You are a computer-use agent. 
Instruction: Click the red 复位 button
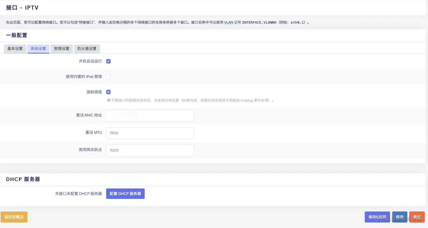point(417,217)
